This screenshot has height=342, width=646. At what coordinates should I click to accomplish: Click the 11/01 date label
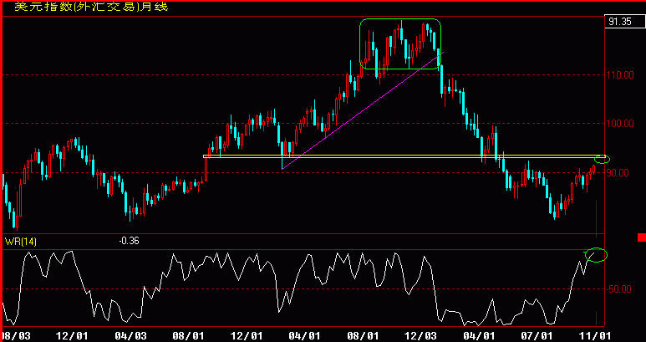[x=597, y=336]
